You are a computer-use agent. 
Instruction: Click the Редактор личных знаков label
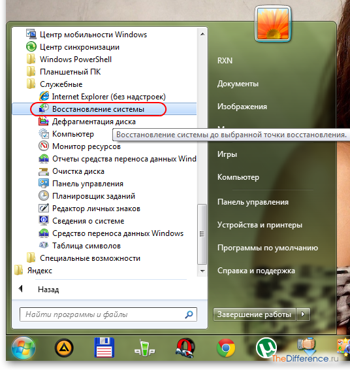96,209
